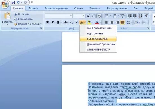Sort text icon
The height and width of the screenshot is (109, 155).
pyautogui.click(x=140, y=16)
